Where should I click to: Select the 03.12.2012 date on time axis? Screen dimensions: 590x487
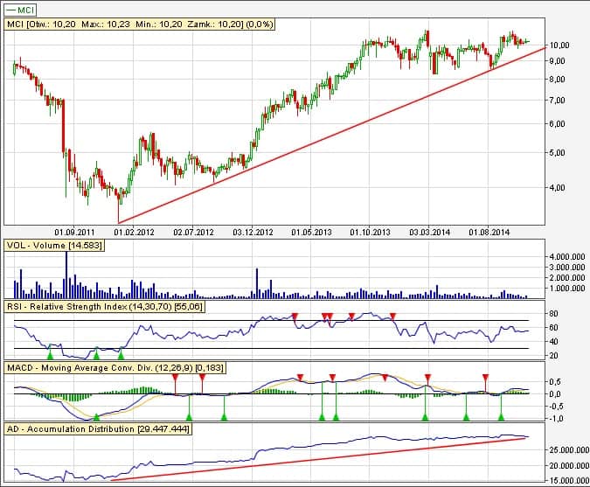point(253,233)
